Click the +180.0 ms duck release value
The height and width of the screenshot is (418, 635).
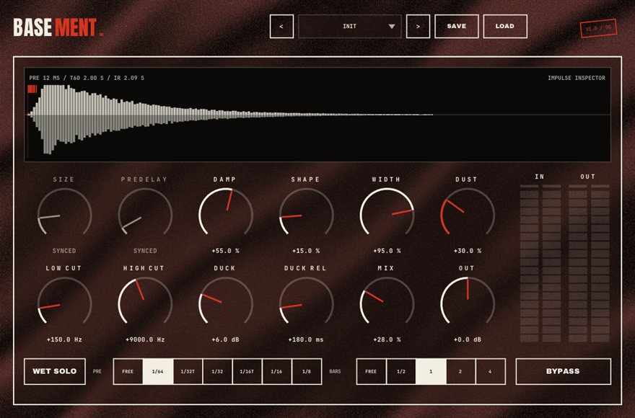coord(306,339)
